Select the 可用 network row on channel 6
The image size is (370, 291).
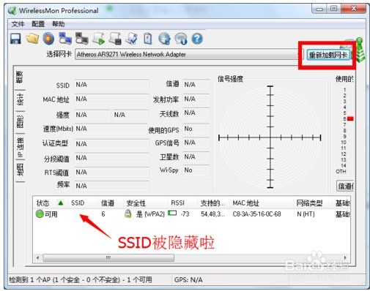[x=192, y=214]
